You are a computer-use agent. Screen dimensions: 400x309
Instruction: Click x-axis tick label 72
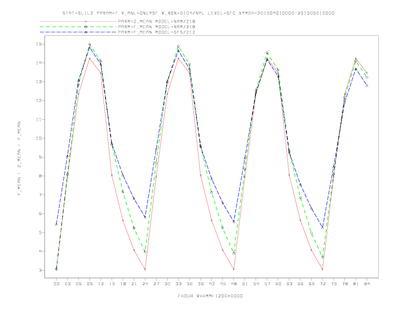(x=323, y=284)
